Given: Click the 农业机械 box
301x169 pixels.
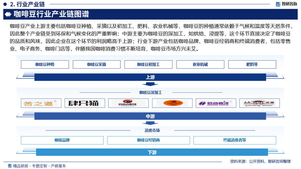Looking at the screenshot, I should tap(200, 64).
